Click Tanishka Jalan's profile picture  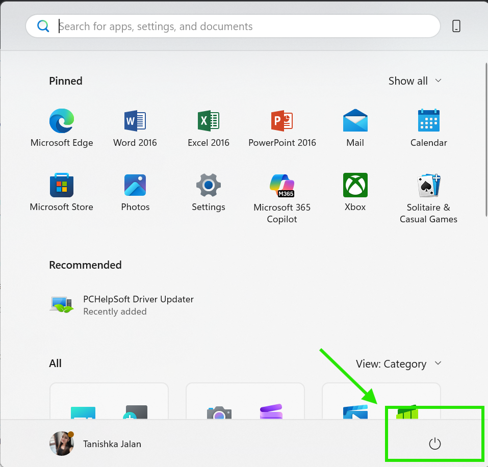coord(62,444)
